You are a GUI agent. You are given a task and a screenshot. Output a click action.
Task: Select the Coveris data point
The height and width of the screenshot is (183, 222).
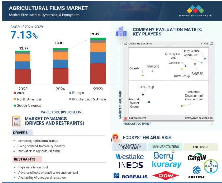143,76
